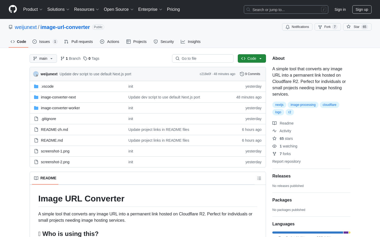Click the blue segment of the Languages bar
The width and height of the screenshot is (380, 237).
[x=308, y=233]
